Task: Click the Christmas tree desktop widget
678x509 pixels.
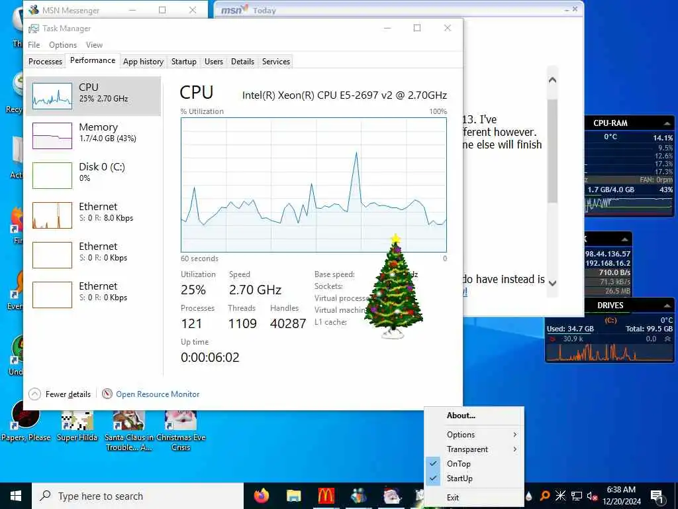Action: point(393,286)
